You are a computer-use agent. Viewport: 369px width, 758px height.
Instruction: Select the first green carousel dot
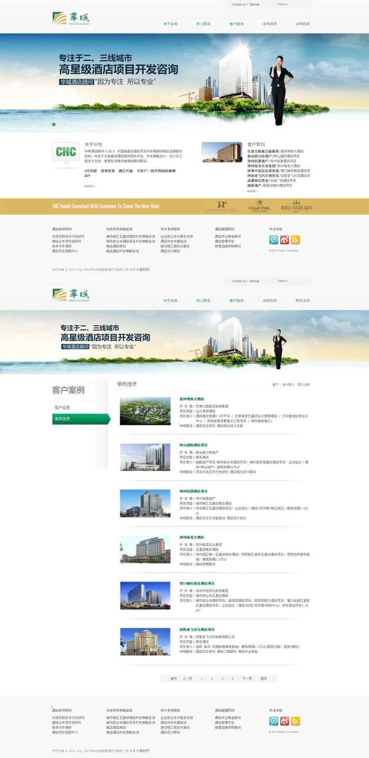point(54,125)
